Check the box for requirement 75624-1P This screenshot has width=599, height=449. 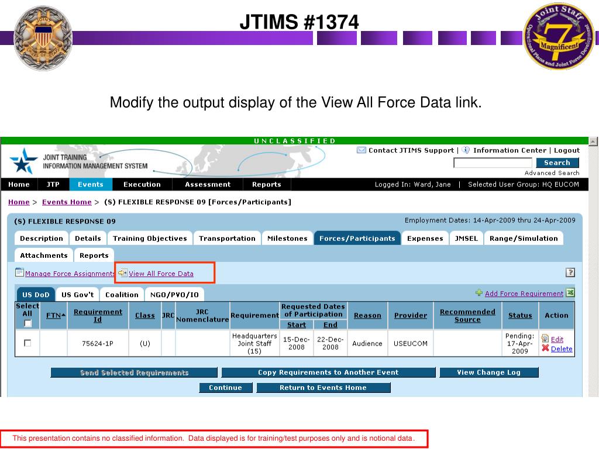click(27, 343)
